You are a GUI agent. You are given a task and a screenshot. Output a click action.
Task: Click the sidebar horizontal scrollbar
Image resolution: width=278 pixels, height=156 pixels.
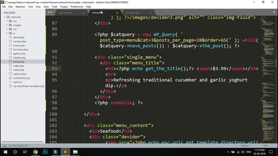coord(22,142)
